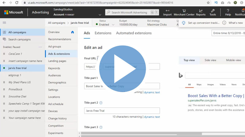Switch to the Ads tab
The image size is (245, 137).
tap(87, 33)
